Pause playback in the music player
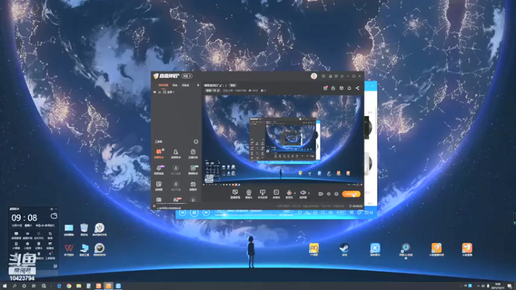 coord(194,213)
